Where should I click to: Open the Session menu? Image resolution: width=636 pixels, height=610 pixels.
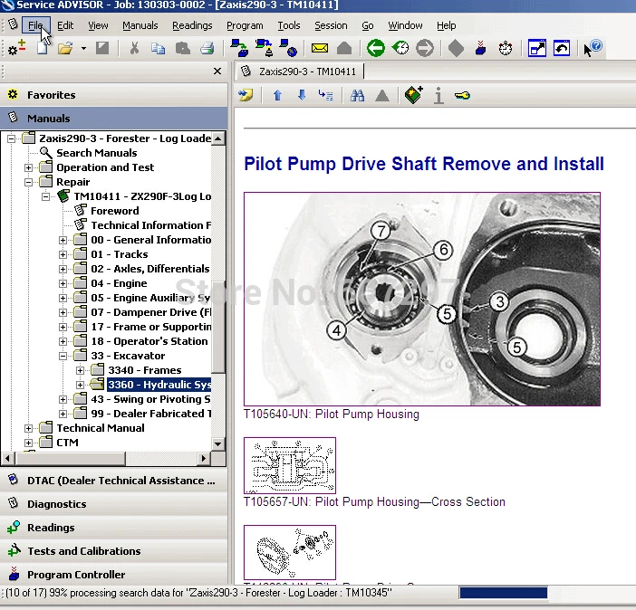pos(331,25)
